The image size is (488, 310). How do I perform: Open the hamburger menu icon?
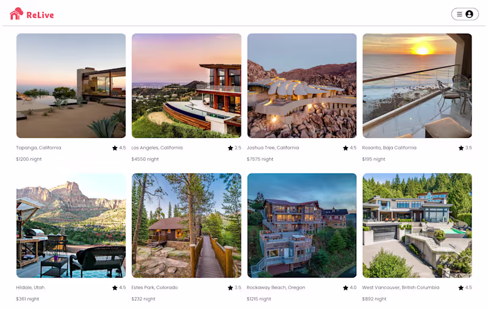(459, 14)
